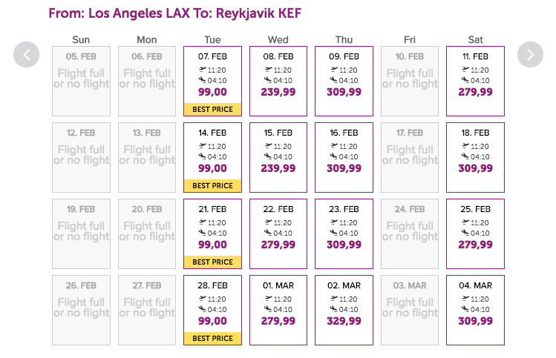The width and height of the screenshot is (556, 358).
Task: Pick the 16. FEB Thursday flight
Action: [x=344, y=157]
